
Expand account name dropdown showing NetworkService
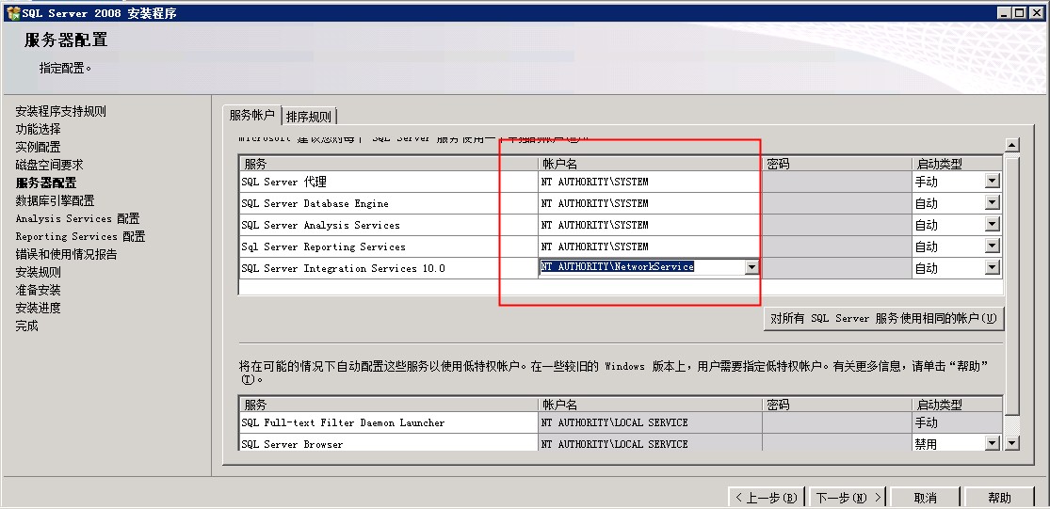[x=751, y=267]
